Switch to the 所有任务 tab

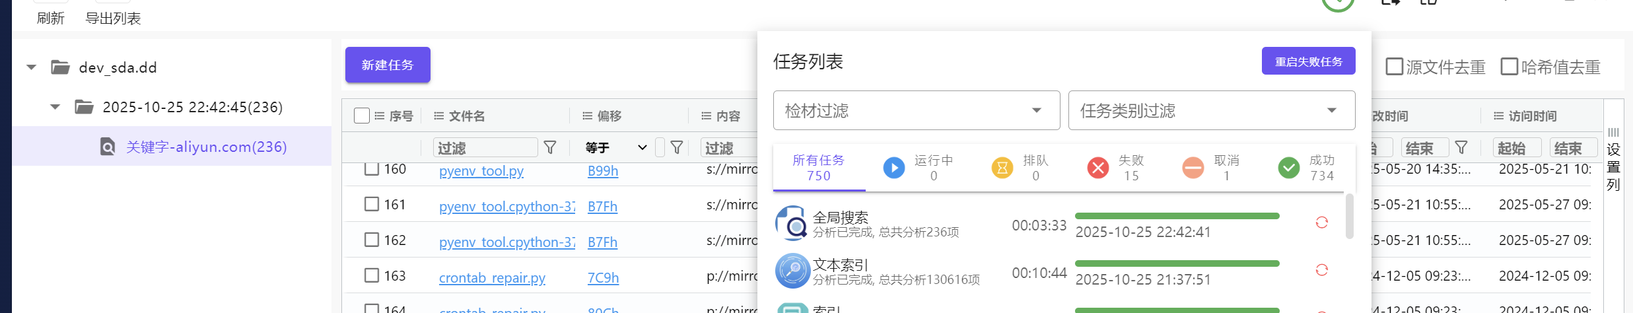pos(819,168)
